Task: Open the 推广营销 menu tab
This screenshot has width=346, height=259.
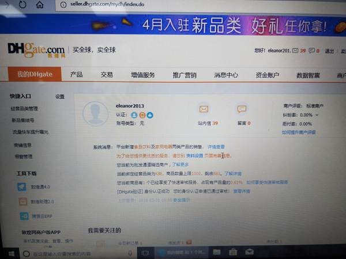Action: click(185, 75)
